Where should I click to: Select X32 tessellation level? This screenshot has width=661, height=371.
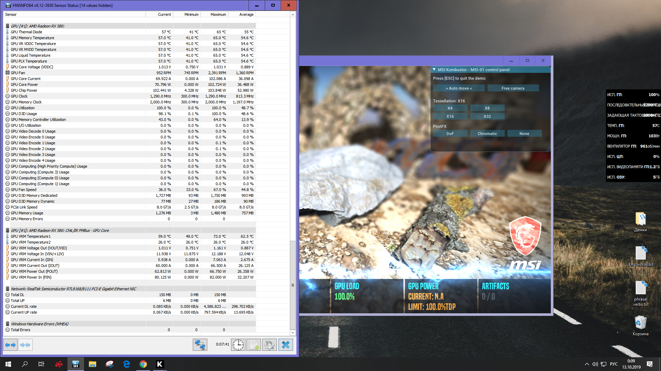point(487,116)
